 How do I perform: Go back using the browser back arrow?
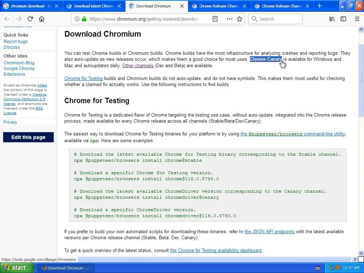(x=7, y=19)
